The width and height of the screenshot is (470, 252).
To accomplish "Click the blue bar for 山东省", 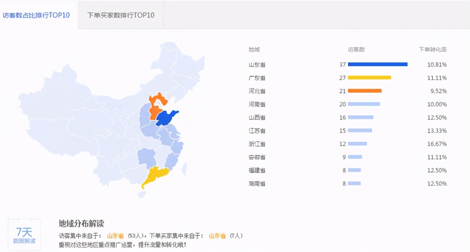I will point(377,64).
